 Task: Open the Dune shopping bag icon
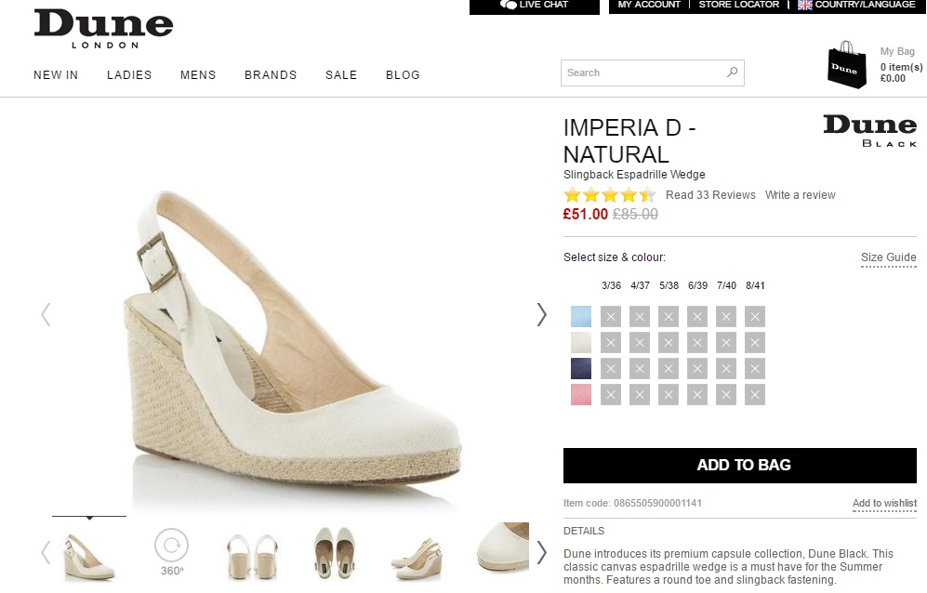coord(846,65)
